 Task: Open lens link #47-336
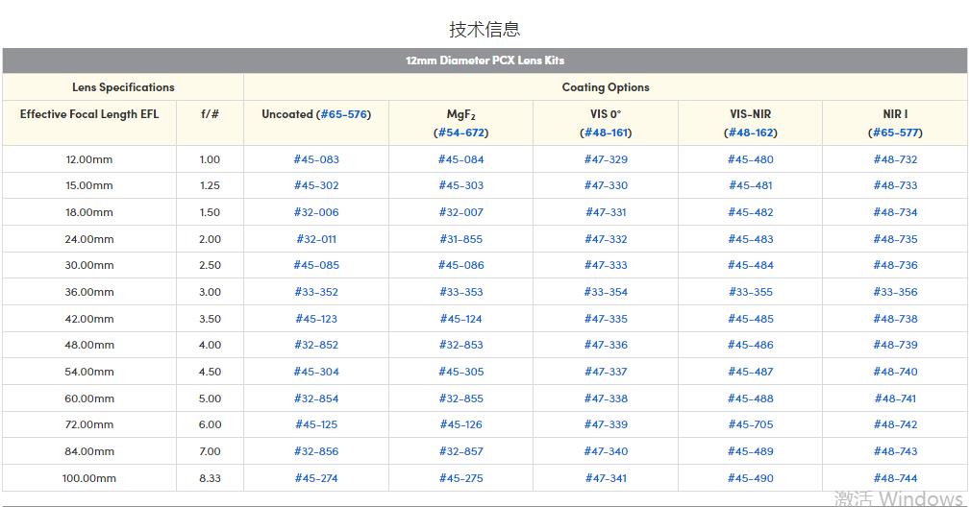click(606, 346)
